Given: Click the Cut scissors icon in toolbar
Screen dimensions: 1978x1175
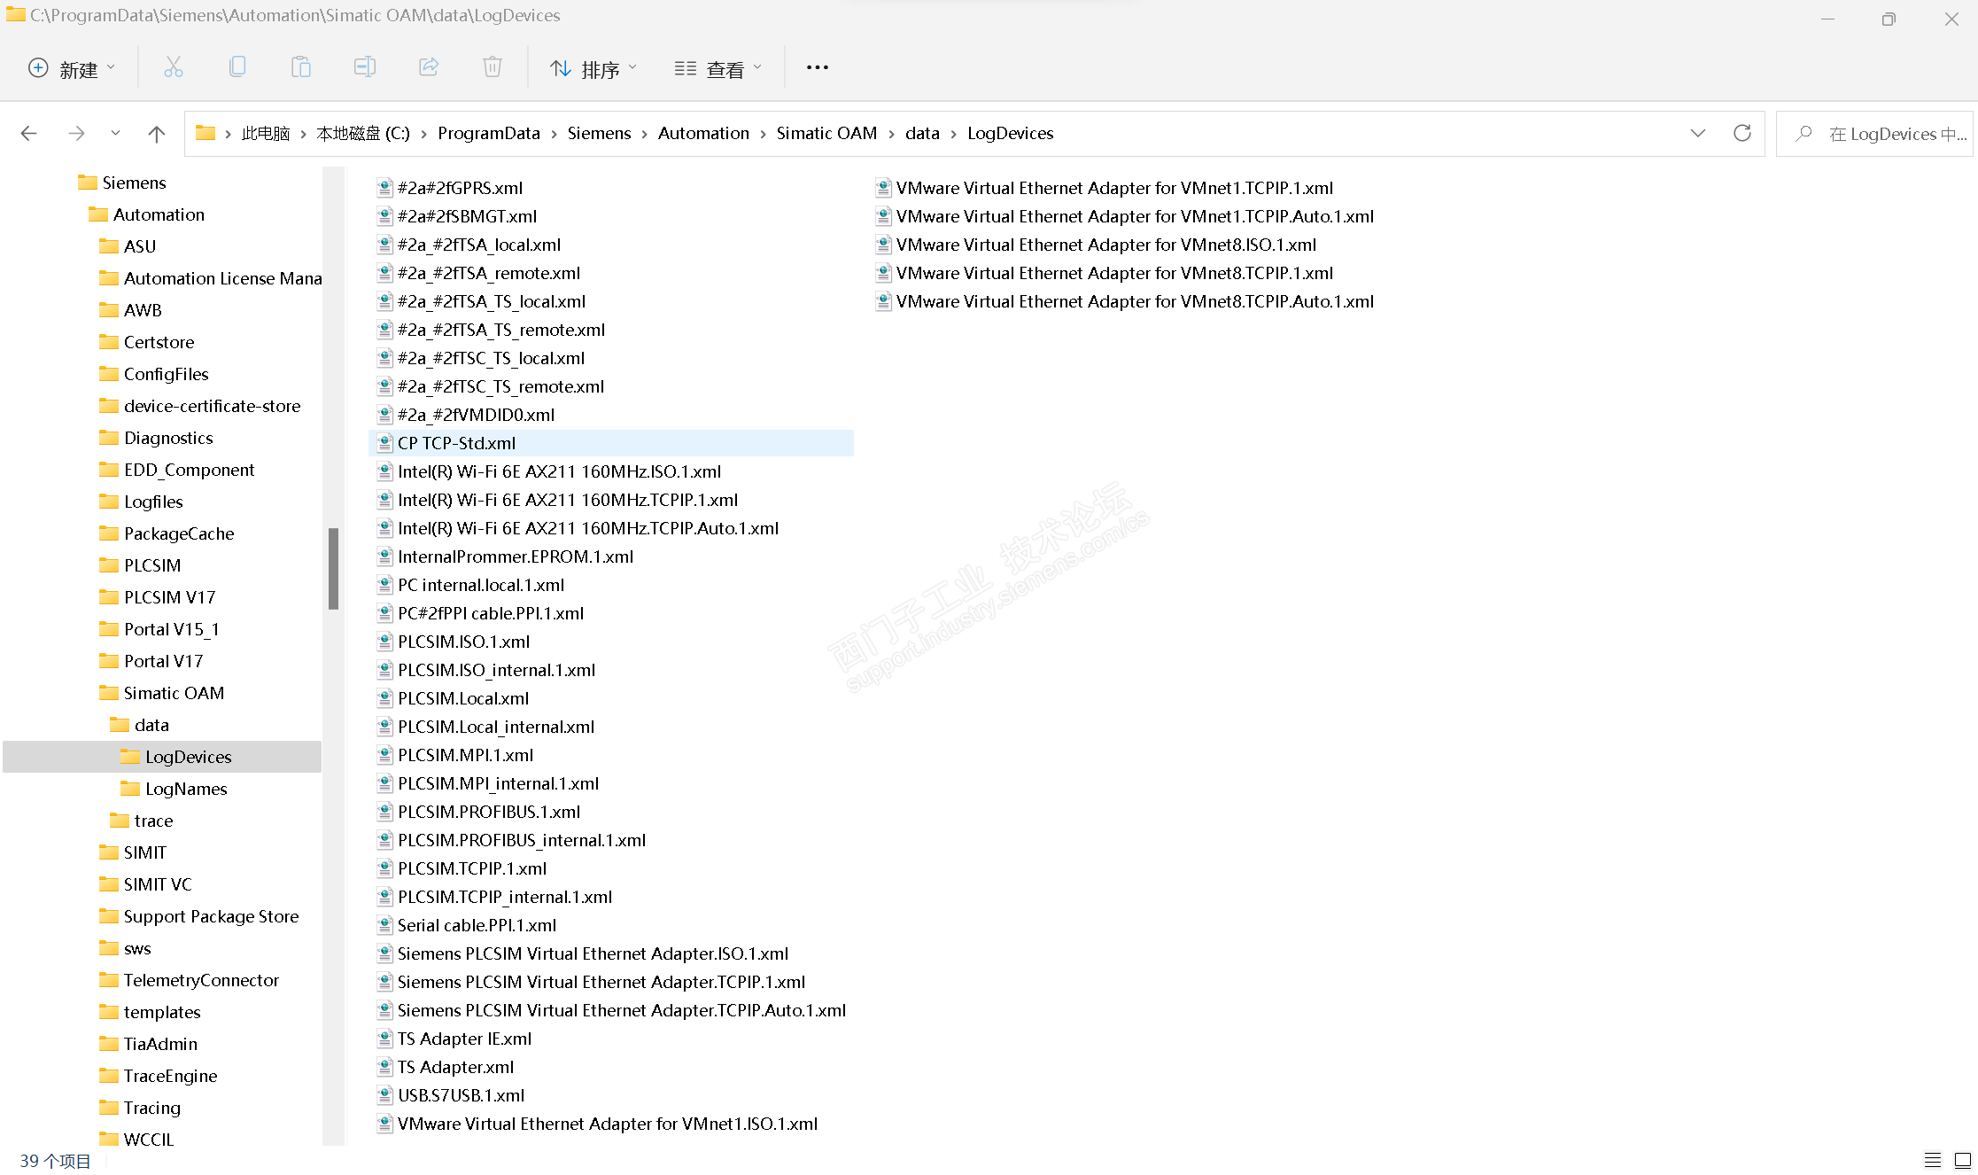Looking at the screenshot, I should coord(173,67).
